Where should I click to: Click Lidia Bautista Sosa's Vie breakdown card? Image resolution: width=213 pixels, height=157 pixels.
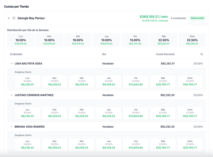click(x=136, y=81)
